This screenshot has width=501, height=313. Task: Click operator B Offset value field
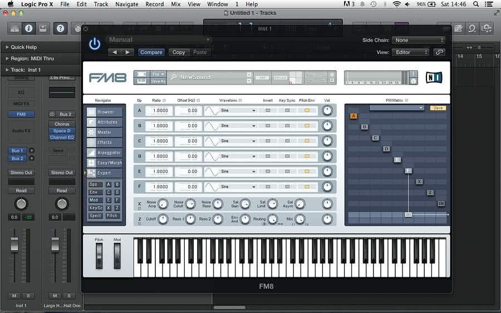[188, 126]
